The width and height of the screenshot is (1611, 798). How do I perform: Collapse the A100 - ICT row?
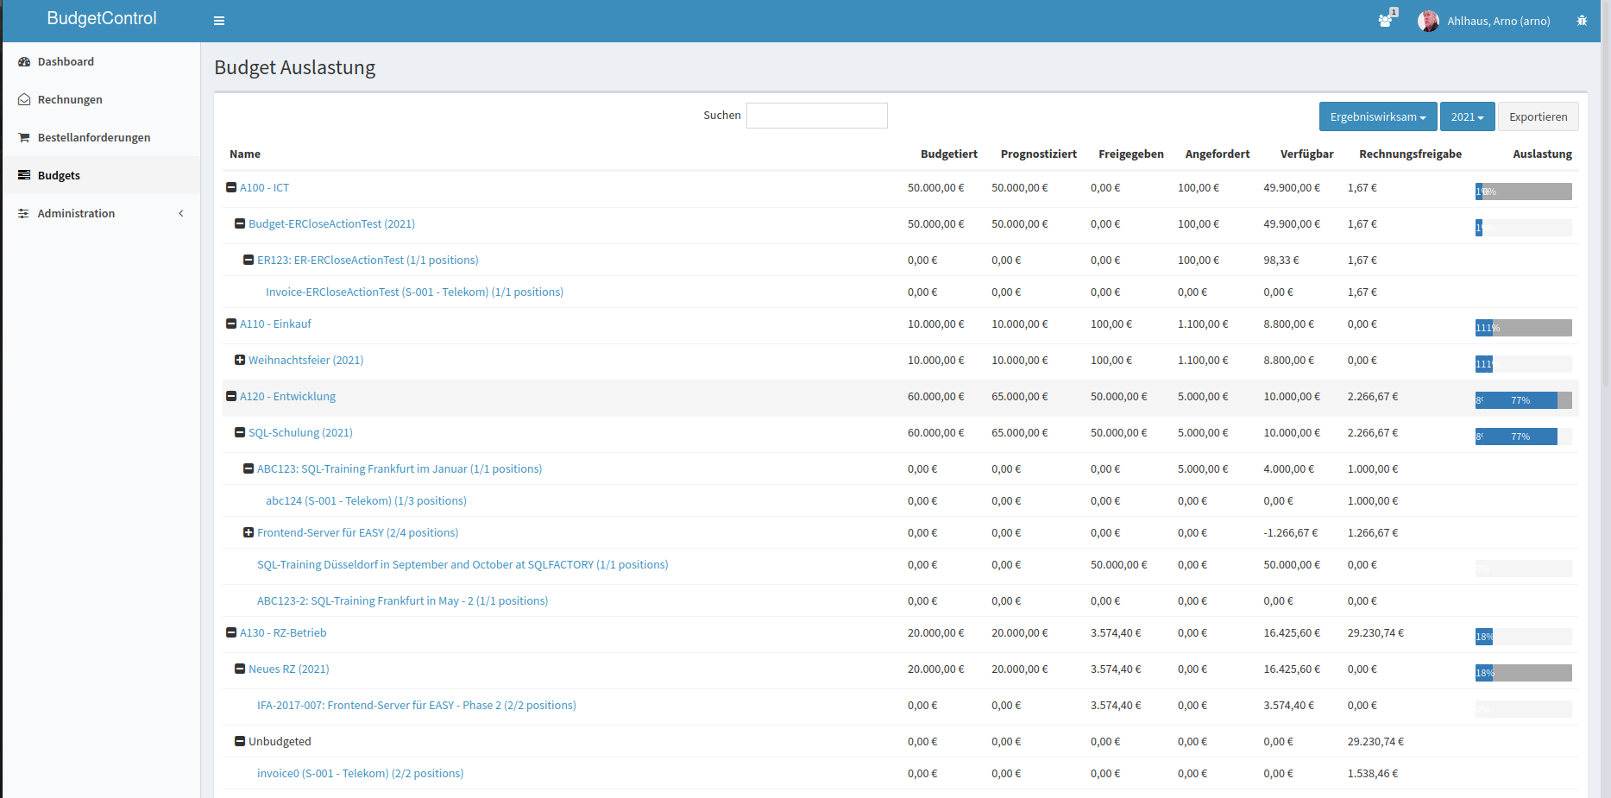click(x=231, y=187)
